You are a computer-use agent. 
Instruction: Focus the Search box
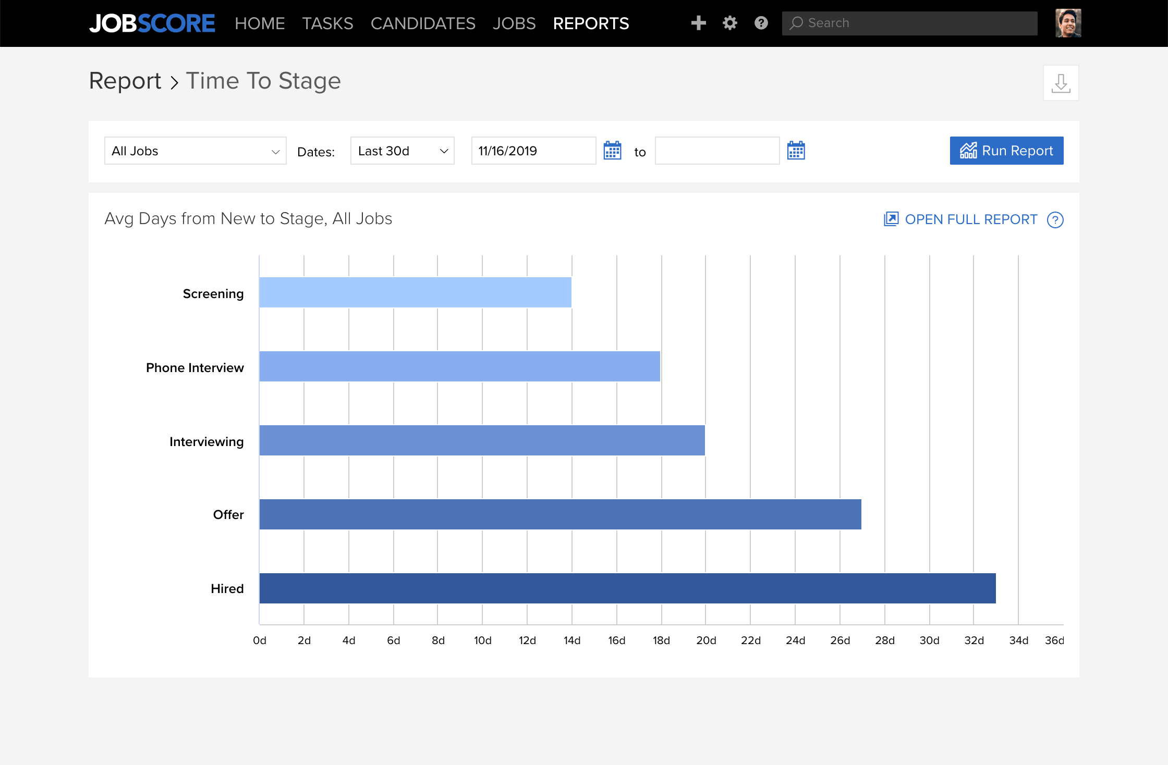909,23
